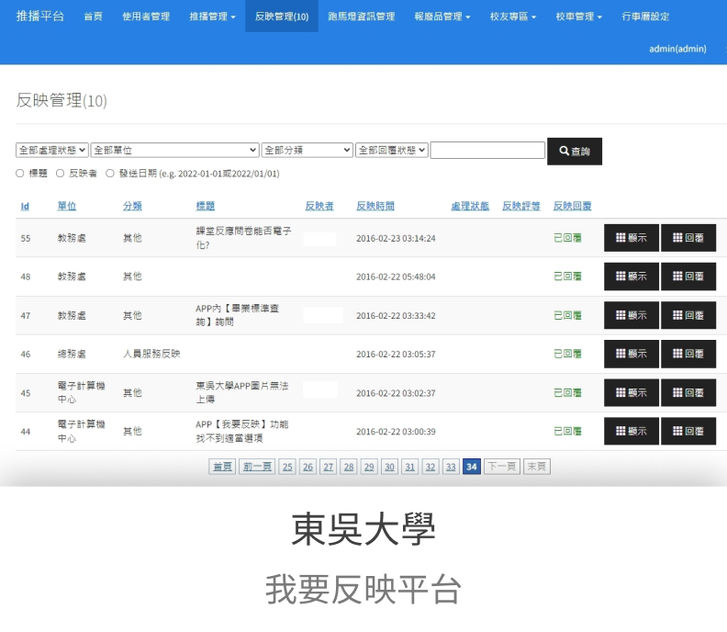This screenshot has height=632, width=727.
Task: Open the 全部處理狀態 dropdown
Action: 52,150
